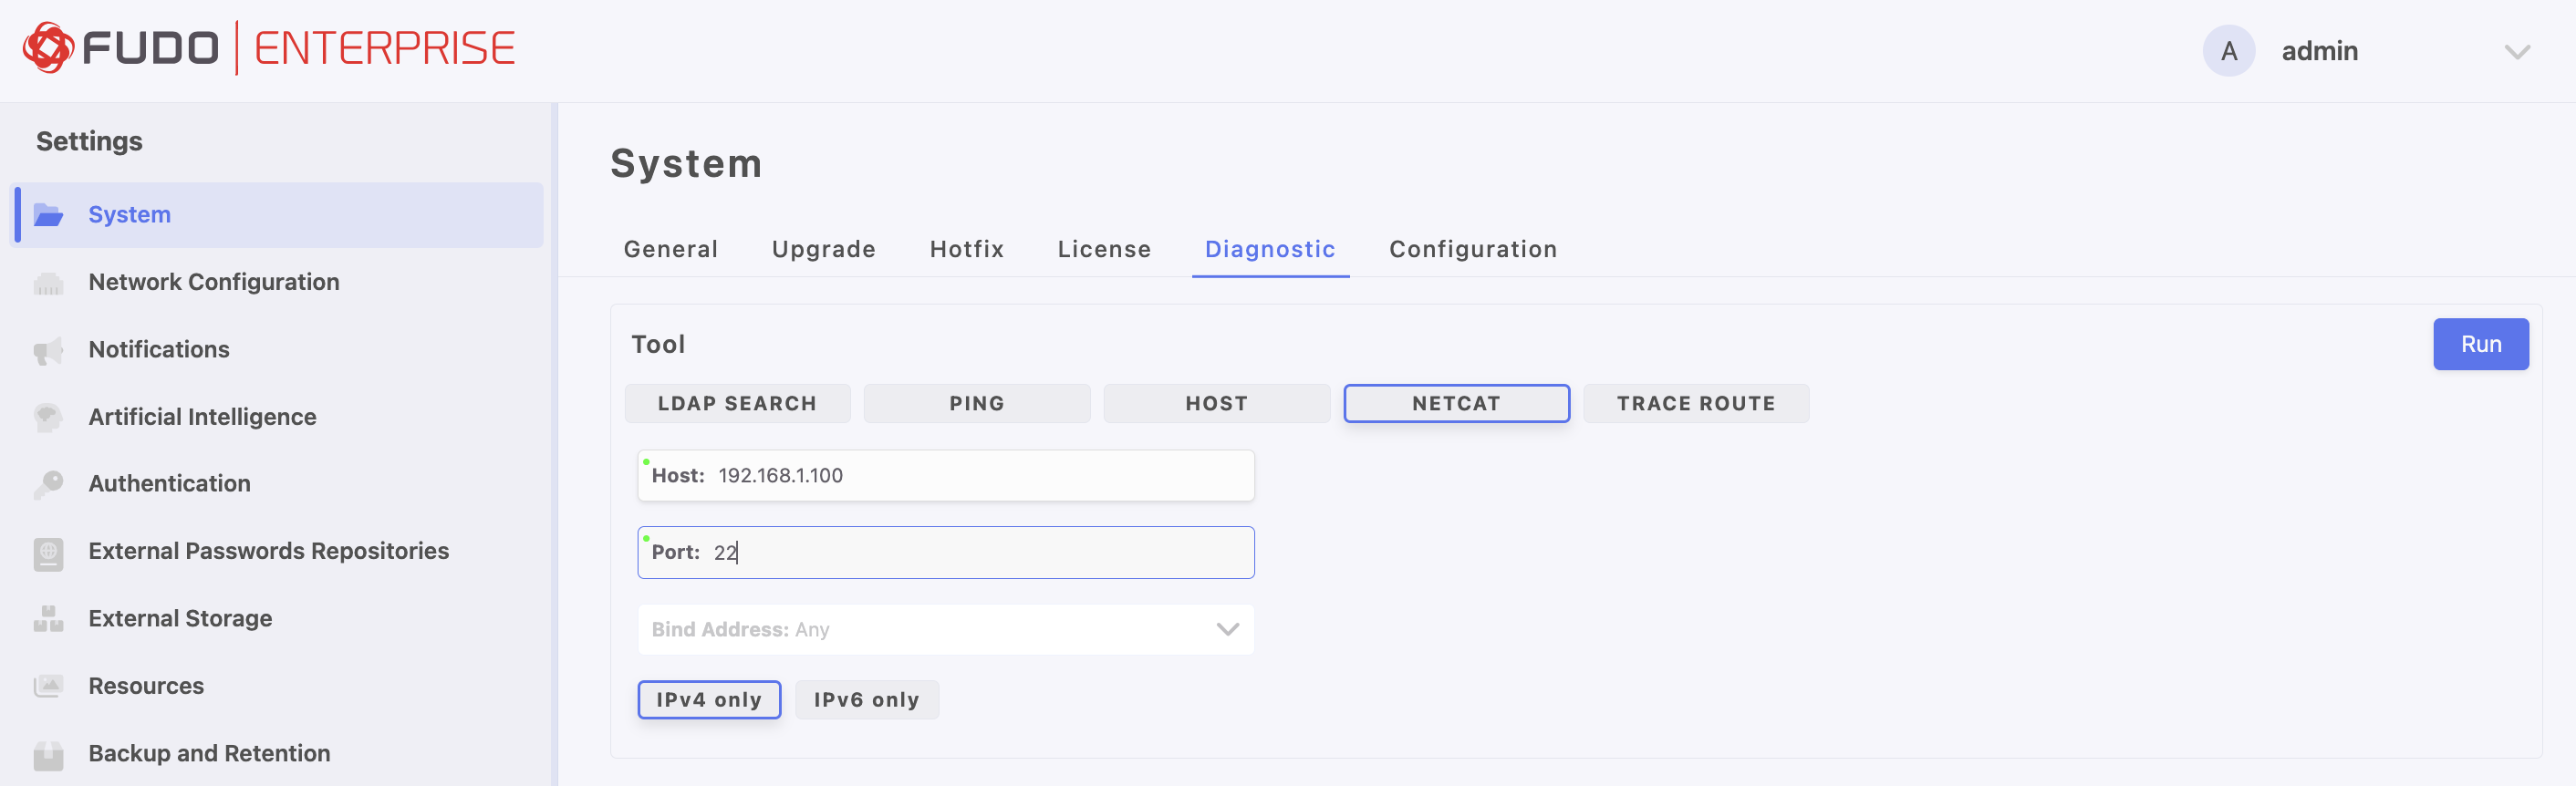Choose the TRACE ROUTE tool button
Image resolution: width=2576 pixels, height=786 pixels.
tap(1695, 403)
